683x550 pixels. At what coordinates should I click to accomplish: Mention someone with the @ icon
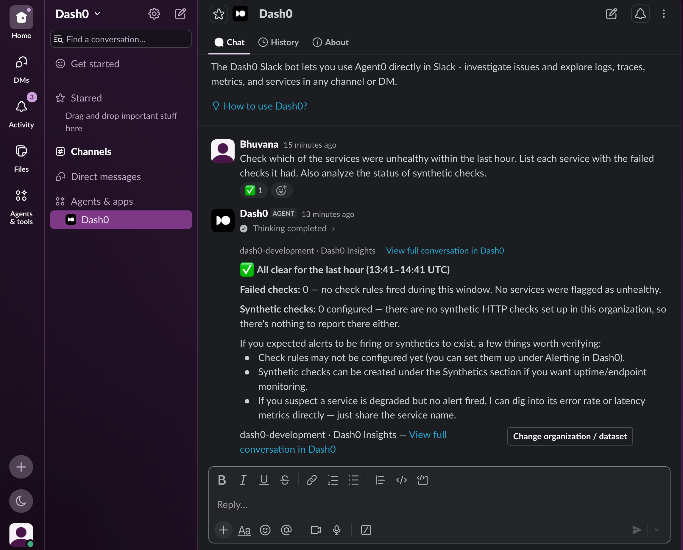tap(286, 530)
